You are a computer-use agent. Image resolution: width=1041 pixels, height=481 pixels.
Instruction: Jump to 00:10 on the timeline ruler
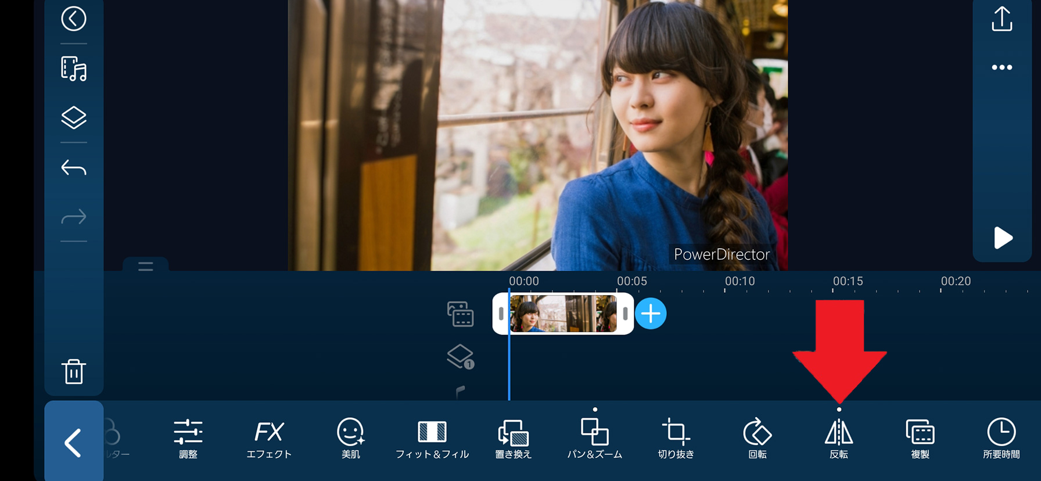click(x=740, y=281)
